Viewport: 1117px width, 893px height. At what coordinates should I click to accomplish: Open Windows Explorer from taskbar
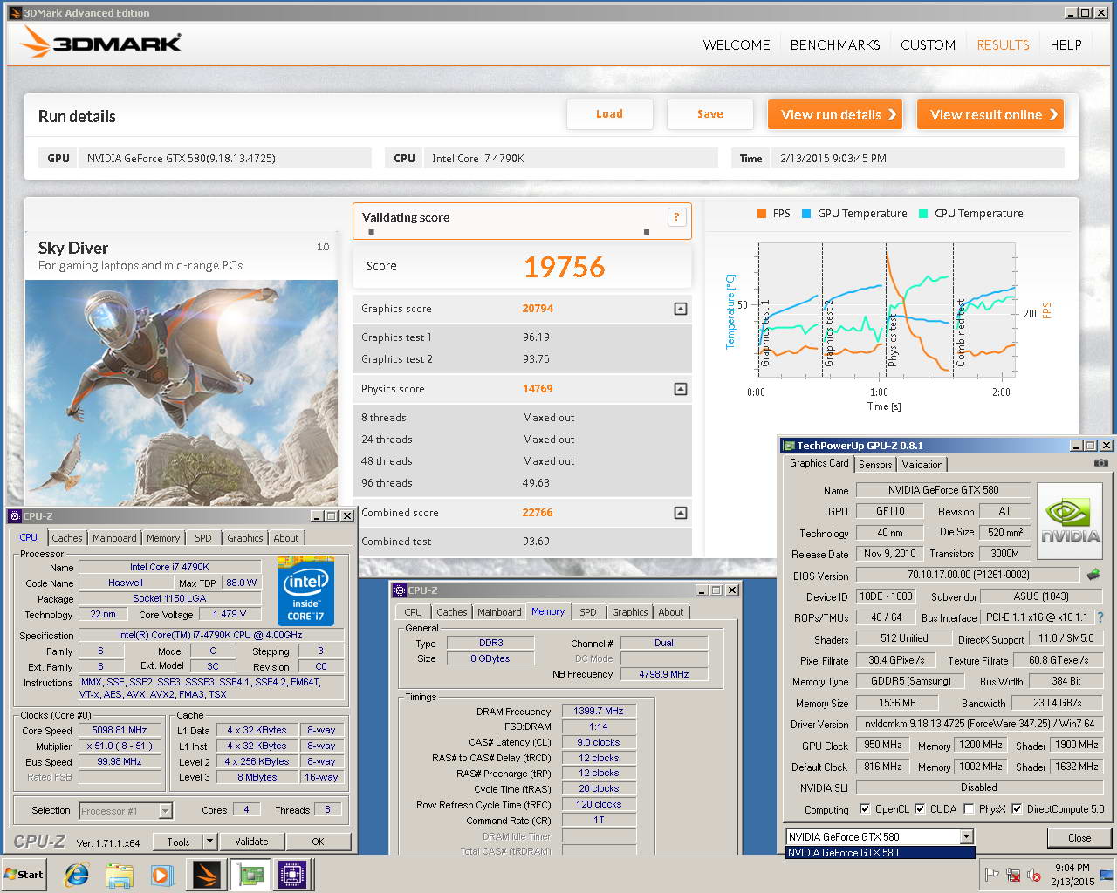coord(120,875)
